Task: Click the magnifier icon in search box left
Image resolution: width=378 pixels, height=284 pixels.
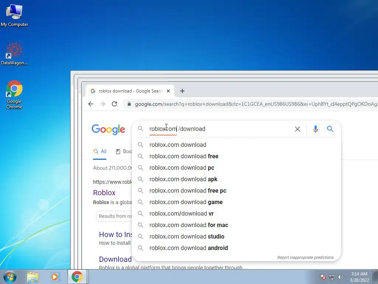Action: click(x=141, y=129)
